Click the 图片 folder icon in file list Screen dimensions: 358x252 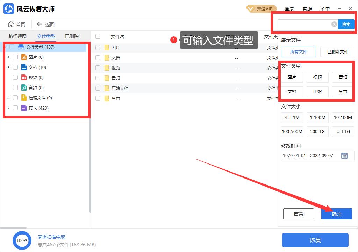[107, 48]
